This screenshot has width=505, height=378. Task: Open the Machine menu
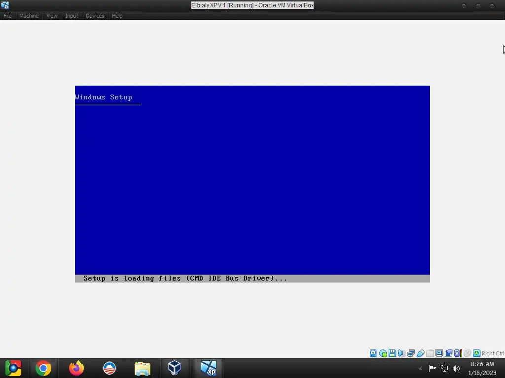click(x=29, y=16)
